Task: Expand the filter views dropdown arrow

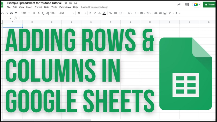Action: coord(173,13)
